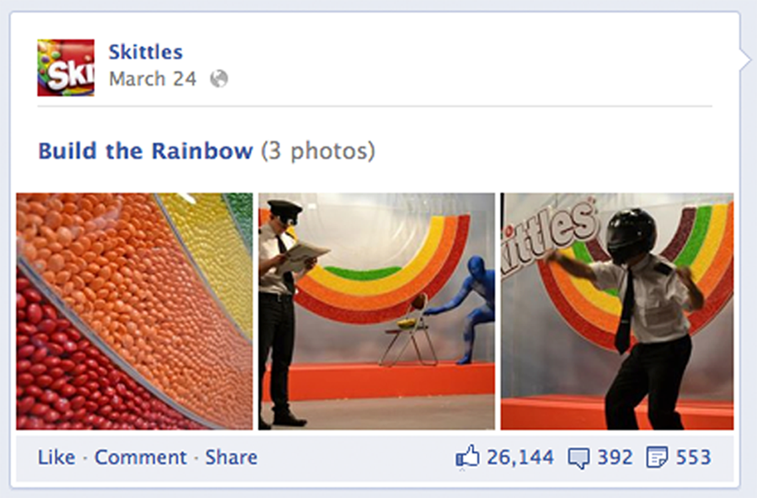View the 553 shares count

click(693, 457)
